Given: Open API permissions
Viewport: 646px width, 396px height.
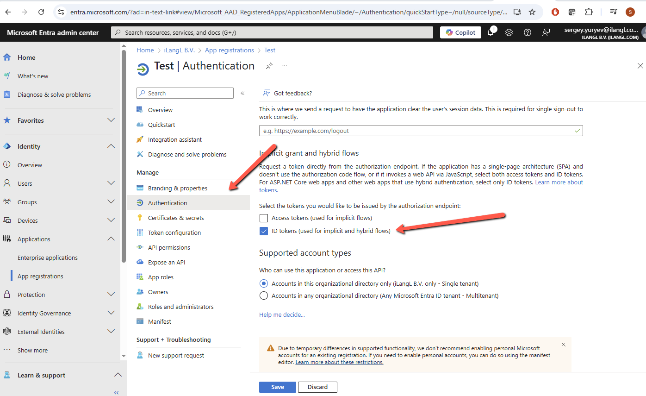Looking at the screenshot, I should pos(169,247).
